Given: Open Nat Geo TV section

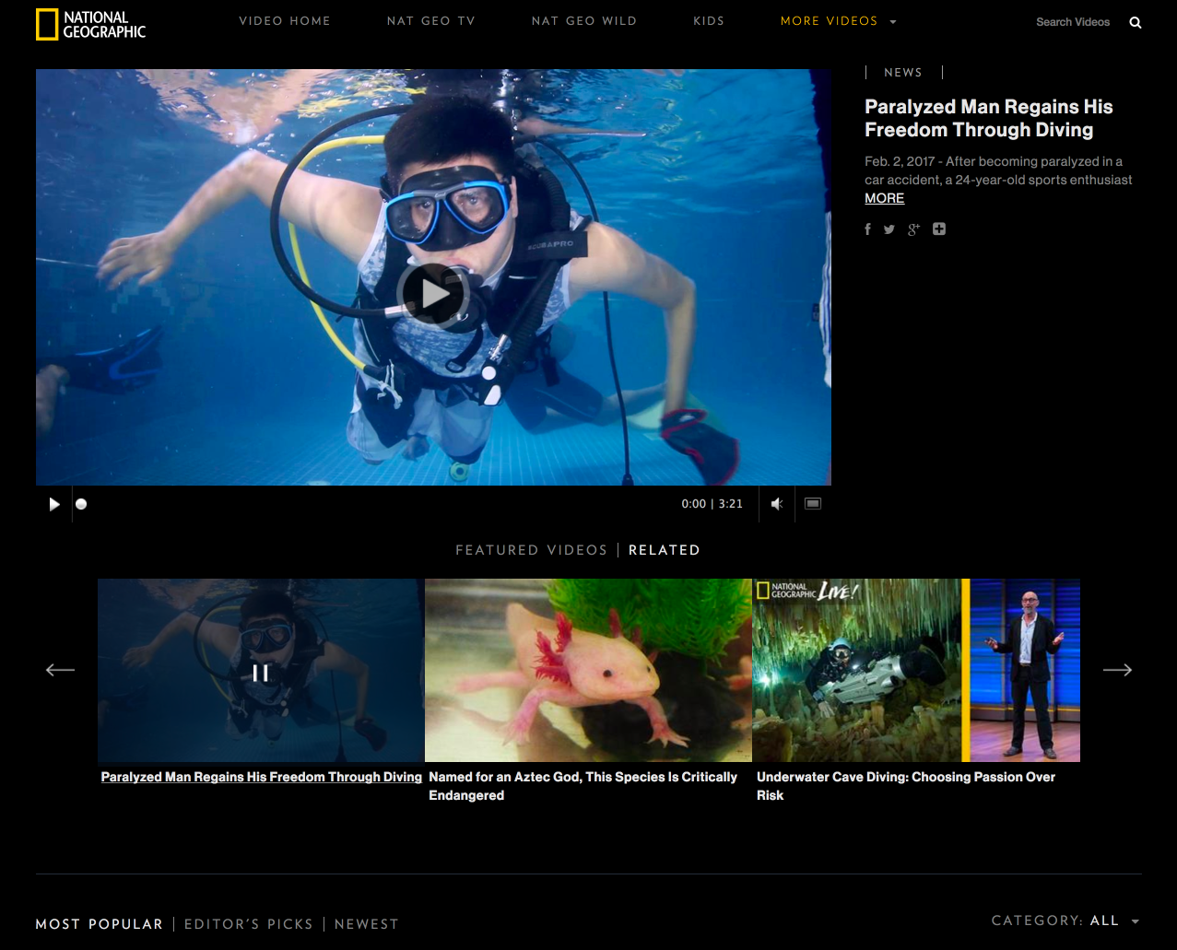Looking at the screenshot, I should [x=431, y=21].
